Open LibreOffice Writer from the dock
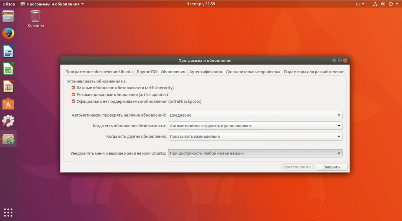 coord(8,51)
